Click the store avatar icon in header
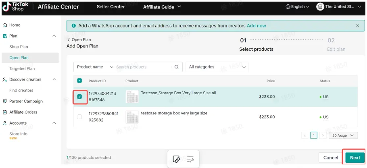 pos(320,7)
